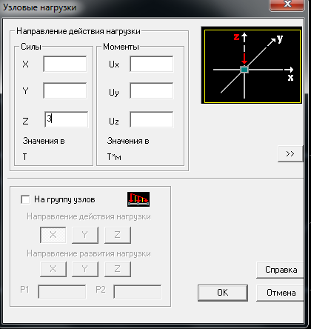This screenshot has height=329, width=311.
Task: Focus the Z force field containing 3
Action: click(66, 119)
